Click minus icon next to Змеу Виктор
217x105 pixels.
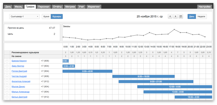7,66
